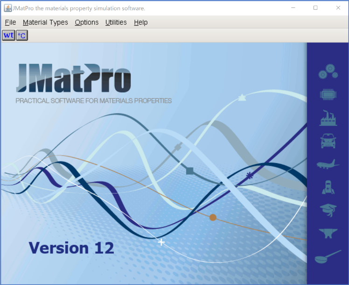Click the microchip icon in sidebar
The width and height of the screenshot is (349, 285).
coord(328,95)
